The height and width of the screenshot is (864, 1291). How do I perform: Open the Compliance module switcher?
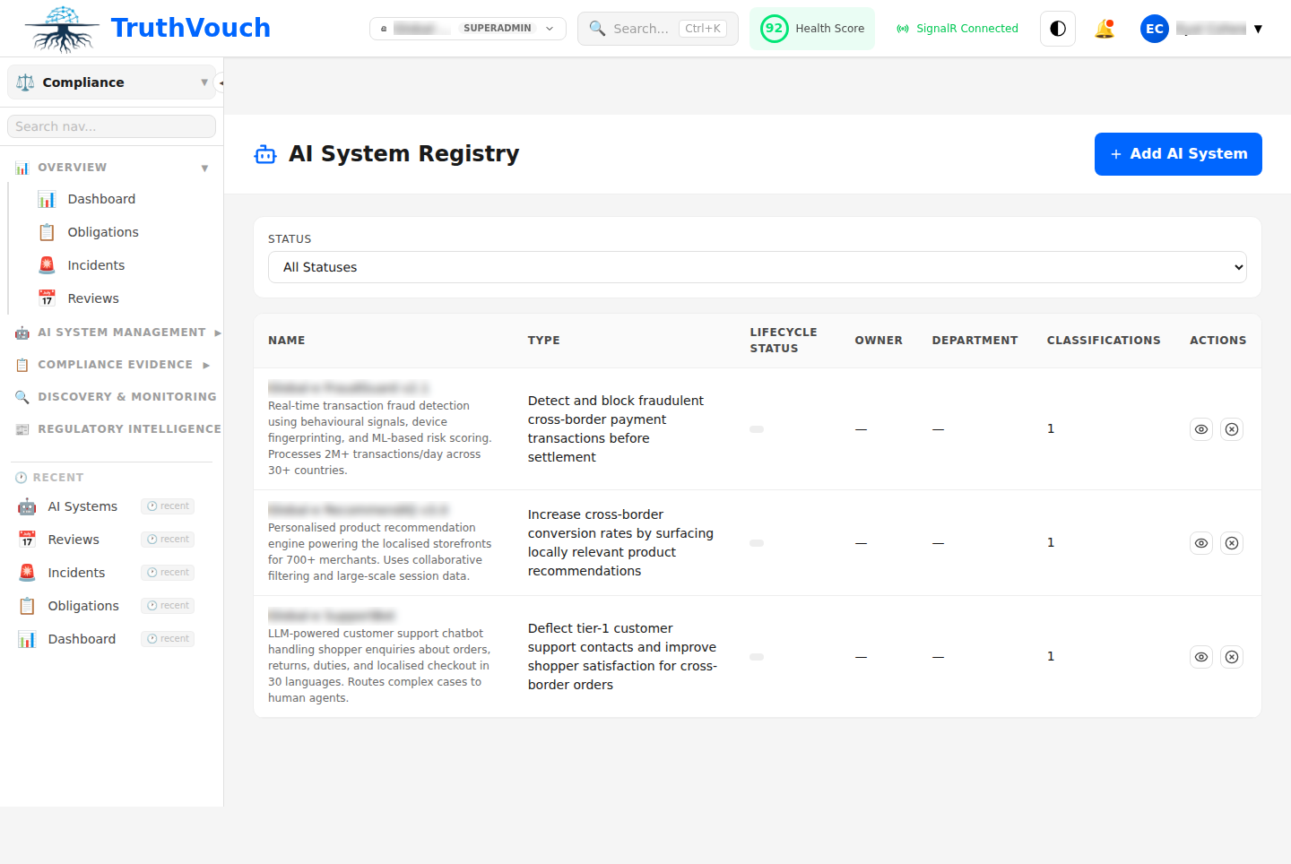pos(110,82)
